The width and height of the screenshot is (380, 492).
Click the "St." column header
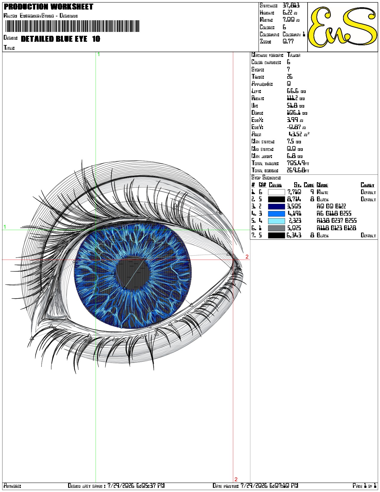click(297, 185)
